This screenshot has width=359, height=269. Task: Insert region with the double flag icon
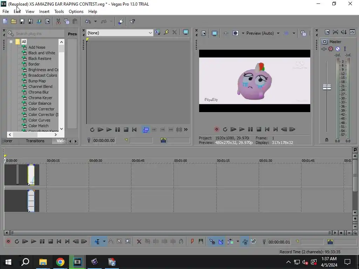[201, 241]
